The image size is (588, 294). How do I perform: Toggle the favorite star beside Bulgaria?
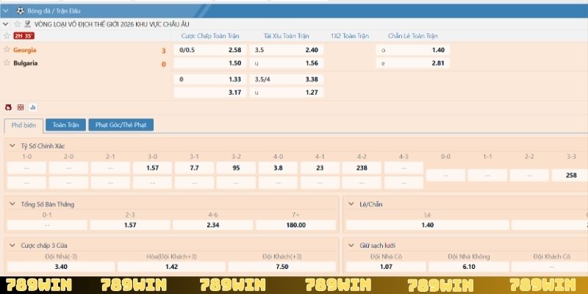pos(7,63)
